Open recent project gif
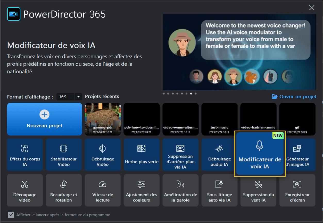 [x=297, y=119]
